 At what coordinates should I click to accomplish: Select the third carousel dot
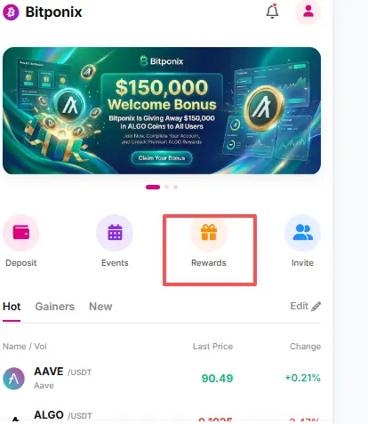[x=175, y=187]
